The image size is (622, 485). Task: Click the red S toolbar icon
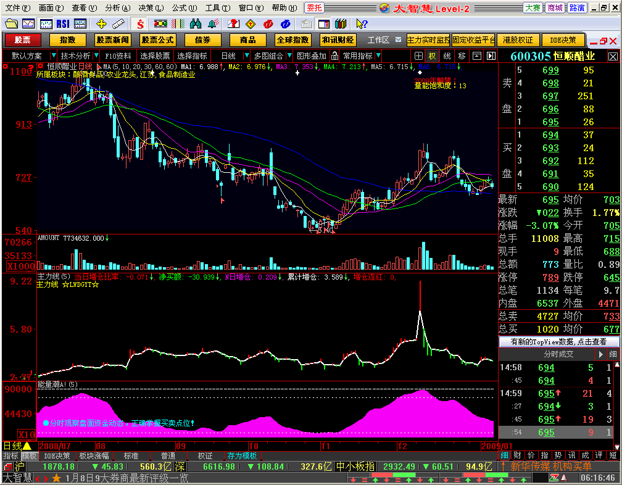pyautogui.click(x=140, y=24)
